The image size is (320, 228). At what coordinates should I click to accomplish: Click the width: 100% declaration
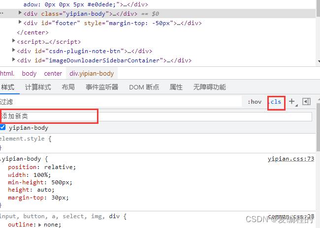(x=29, y=175)
